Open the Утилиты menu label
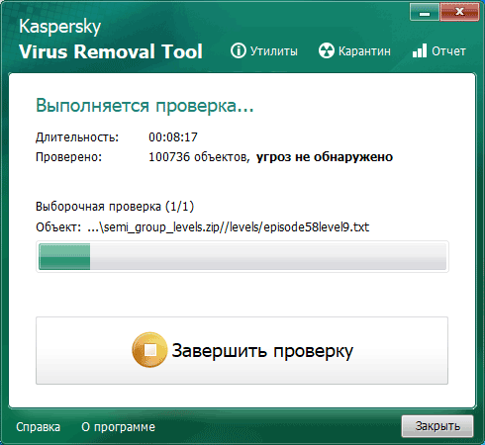Screen dimensions: 485x445 tap(274, 51)
